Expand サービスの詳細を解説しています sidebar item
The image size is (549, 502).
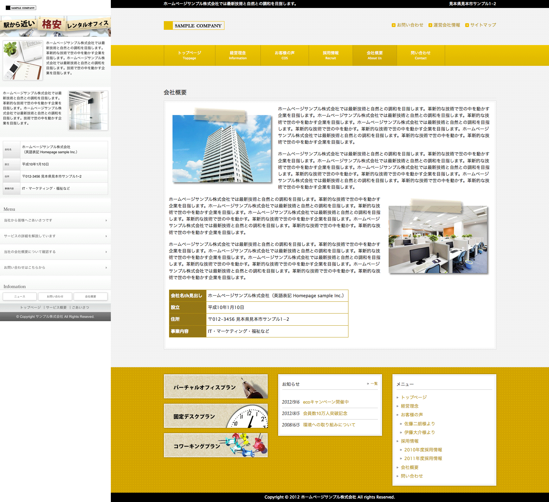click(x=55, y=236)
